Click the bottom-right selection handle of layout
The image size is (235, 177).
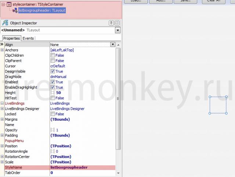(226, 113)
